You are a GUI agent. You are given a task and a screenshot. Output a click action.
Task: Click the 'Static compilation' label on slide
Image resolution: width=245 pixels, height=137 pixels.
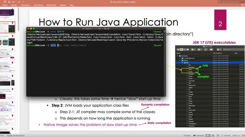(159, 123)
